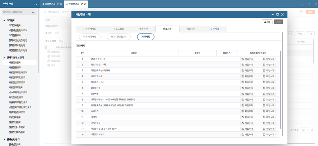Click 파일삭제 for 위촉이스입사서류 row
This screenshot has height=146, width=318.
point(269,65)
